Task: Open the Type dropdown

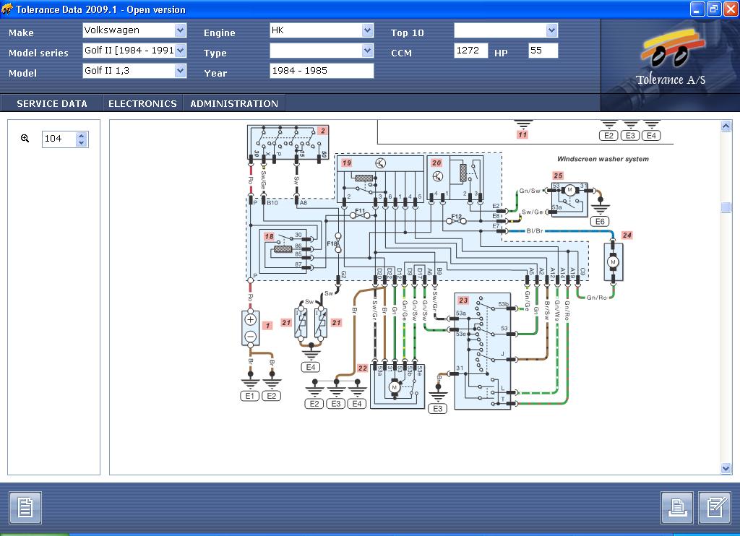Action: 368,51
